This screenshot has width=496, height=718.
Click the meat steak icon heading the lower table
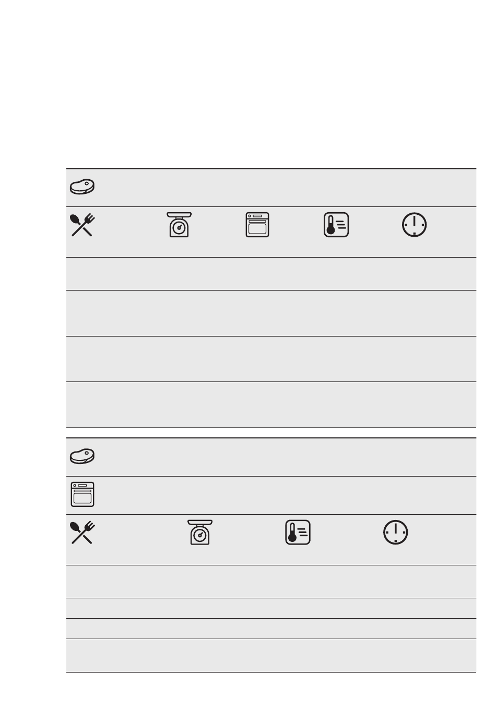[82, 456]
